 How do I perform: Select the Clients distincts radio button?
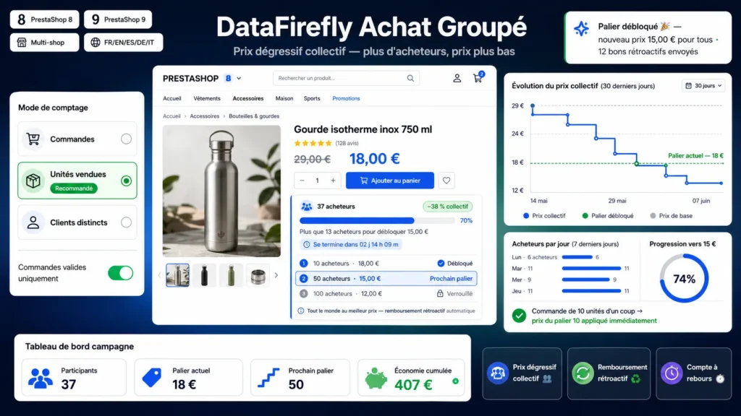pyautogui.click(x=126, y=222)
